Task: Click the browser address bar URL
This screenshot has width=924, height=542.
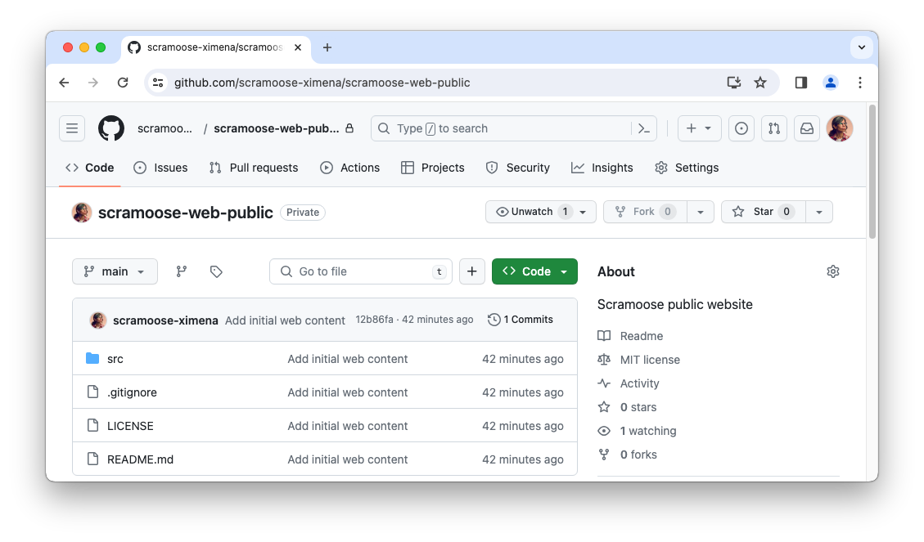Action: tap(322, 83)
